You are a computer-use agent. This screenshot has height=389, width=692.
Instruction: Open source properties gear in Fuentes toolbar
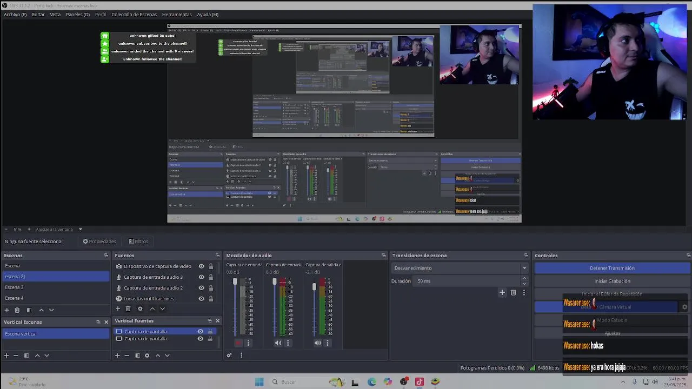(x=140, y=309)
